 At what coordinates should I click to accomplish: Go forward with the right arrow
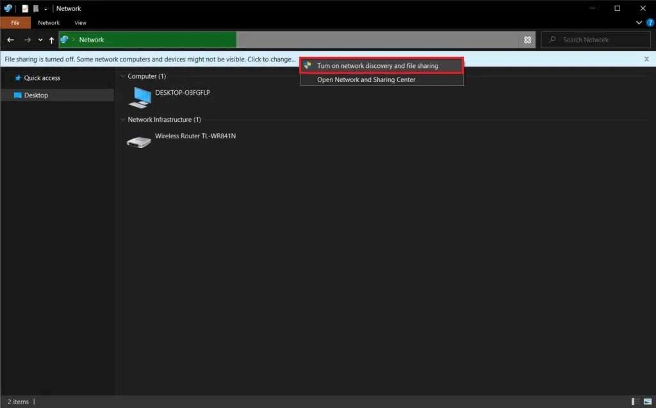coord(27,40)
